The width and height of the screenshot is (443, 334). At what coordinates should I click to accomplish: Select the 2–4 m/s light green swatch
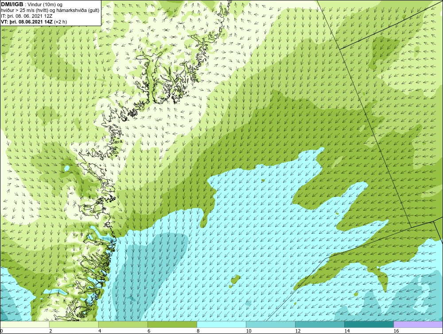tap(74, 324)
